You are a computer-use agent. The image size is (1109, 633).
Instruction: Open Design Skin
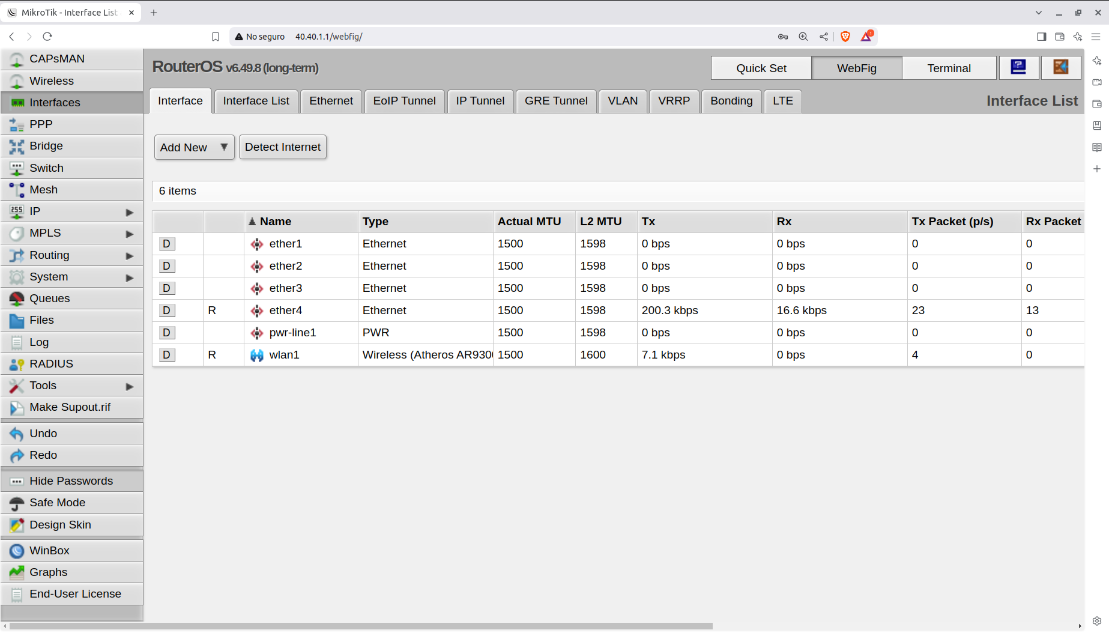click(72, 525)
